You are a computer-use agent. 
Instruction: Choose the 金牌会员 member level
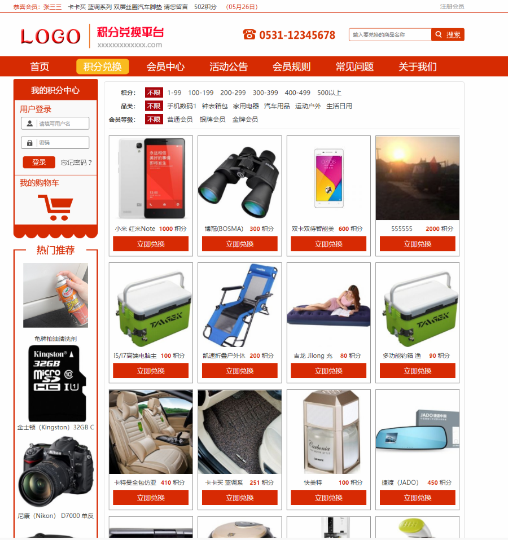click(x=245, y=120)
